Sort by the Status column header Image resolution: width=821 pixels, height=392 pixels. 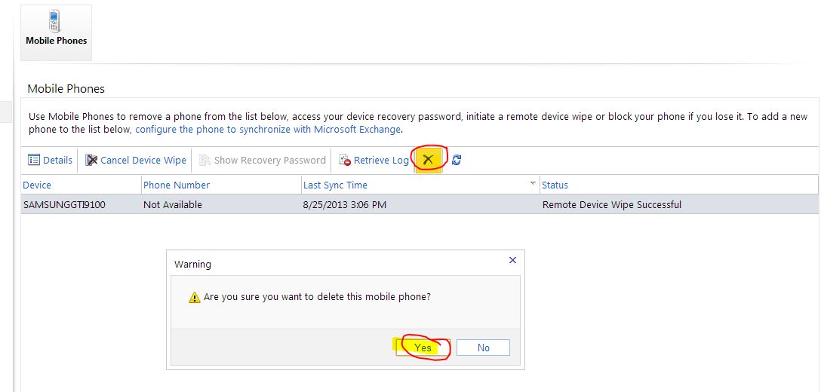pyautogui.click(x=555, y=185)
